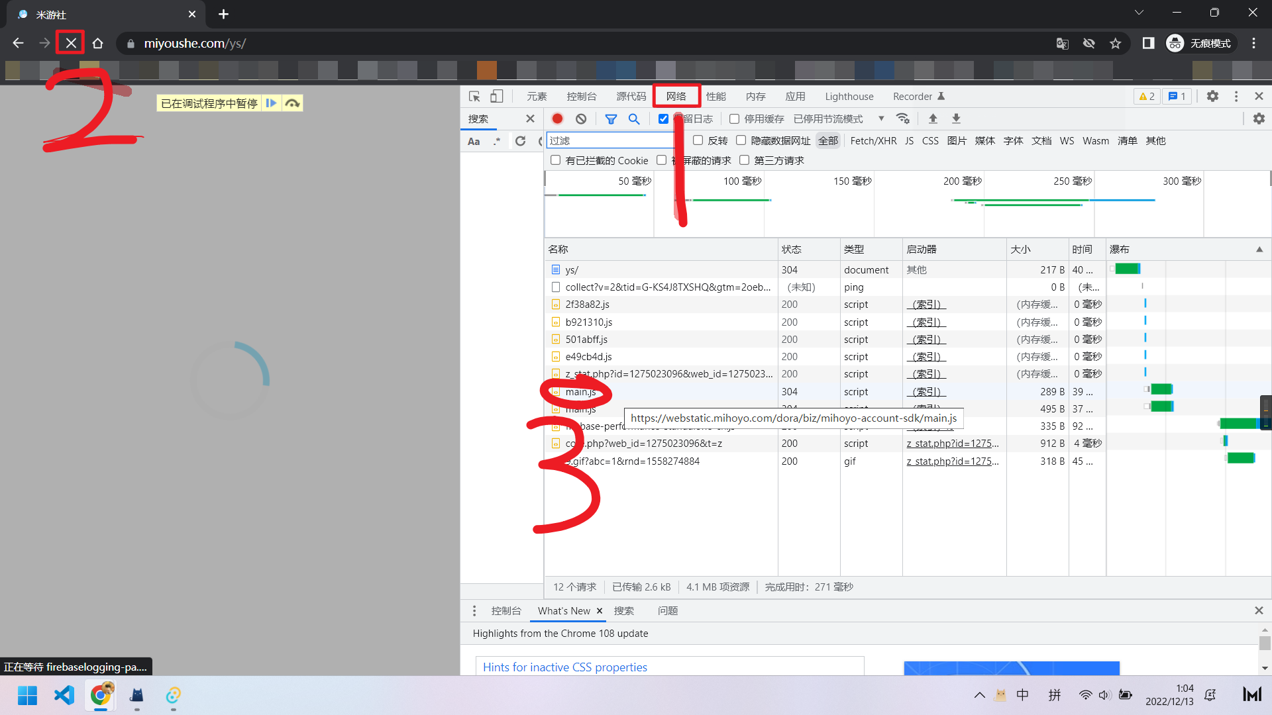Viewport: 1272px width, 715px height.
Task: Clear the network log icon
Action: [x=581, y=119]
